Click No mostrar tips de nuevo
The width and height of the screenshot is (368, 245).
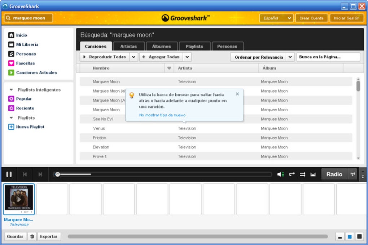162,115
